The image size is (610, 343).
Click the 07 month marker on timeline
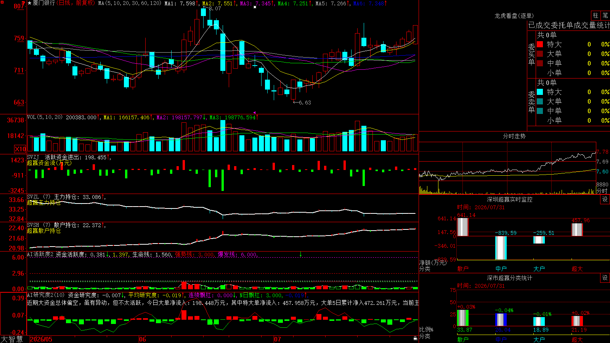(278, 339)
